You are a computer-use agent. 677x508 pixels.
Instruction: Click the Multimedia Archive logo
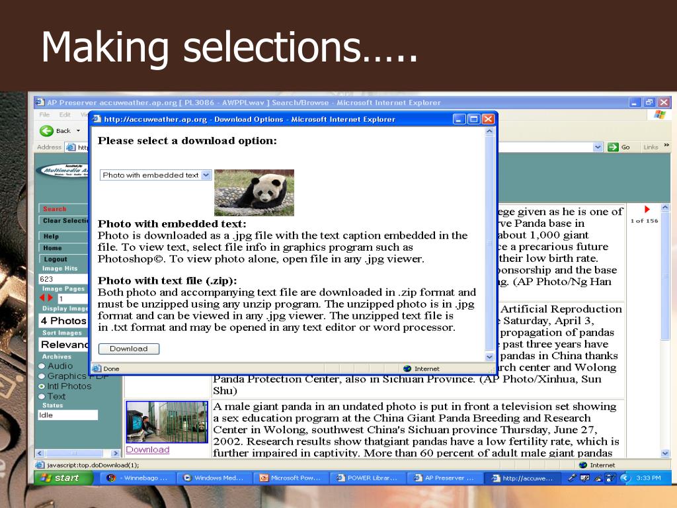(63, 171)
